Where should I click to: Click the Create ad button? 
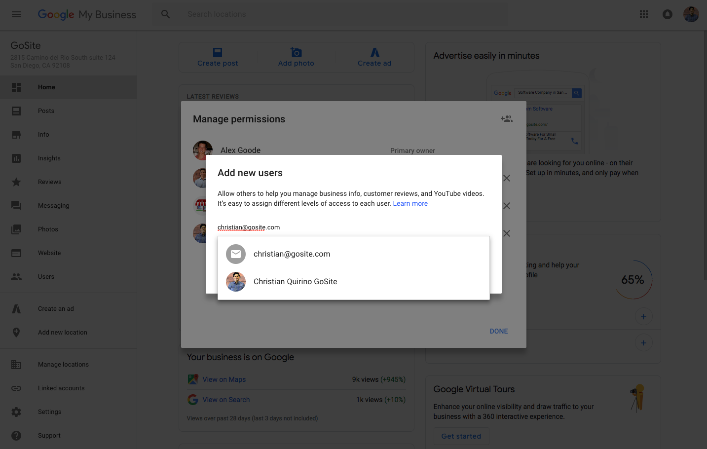[x=374, y=57]
